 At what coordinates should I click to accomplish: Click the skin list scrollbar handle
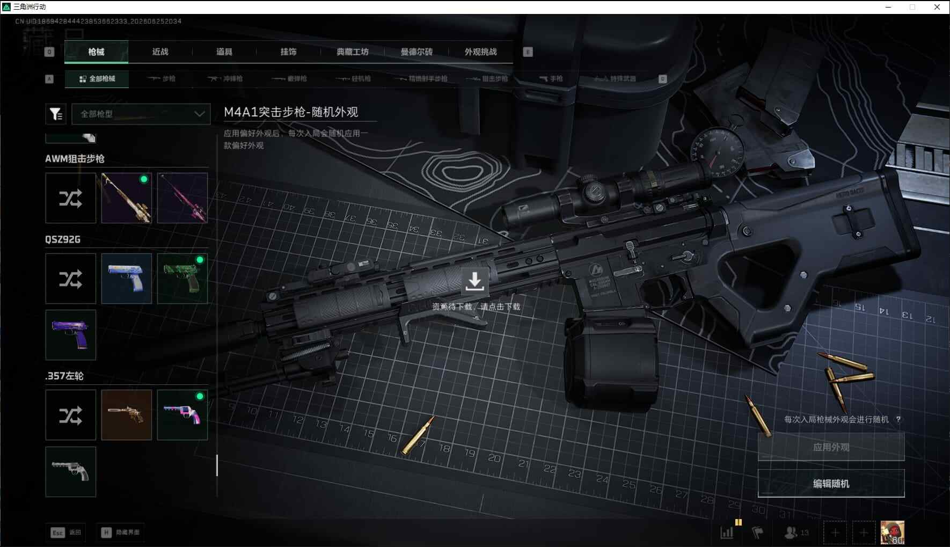click(x=217, y=465)
